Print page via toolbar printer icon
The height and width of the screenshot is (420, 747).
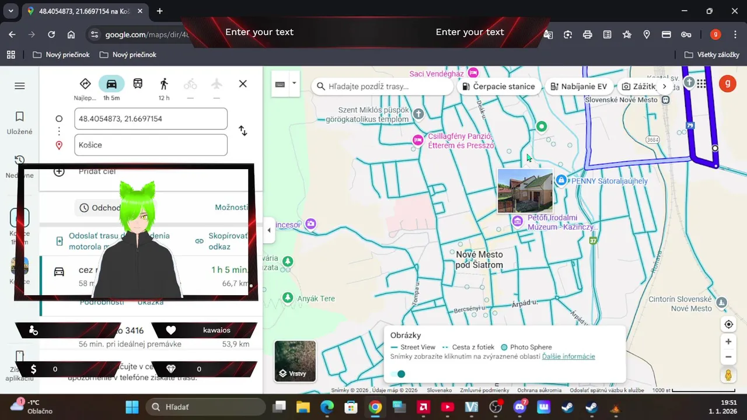click(588, 34)
